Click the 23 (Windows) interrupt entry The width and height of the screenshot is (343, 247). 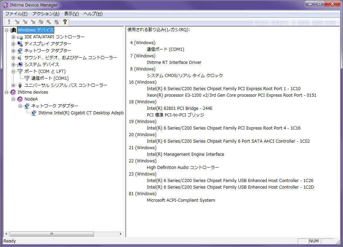tap(143, 174)
